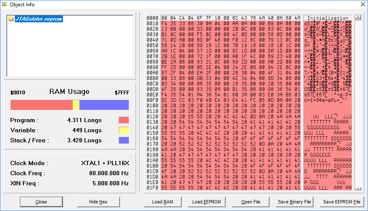This screenshot has height=211, width=368.
Task: Click the blue free section of RAM bar
Action: coord(104,105)
